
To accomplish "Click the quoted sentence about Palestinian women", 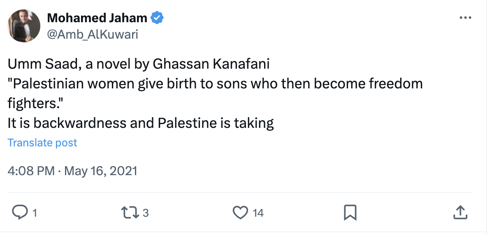I will coord(215,84).
